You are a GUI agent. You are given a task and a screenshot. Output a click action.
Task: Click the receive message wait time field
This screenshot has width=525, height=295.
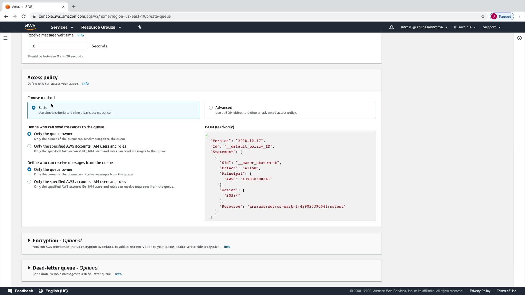(58, 46)
